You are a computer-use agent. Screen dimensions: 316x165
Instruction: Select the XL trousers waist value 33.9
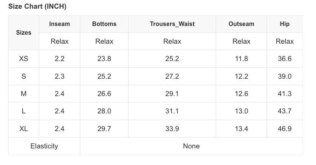[172, 129]
